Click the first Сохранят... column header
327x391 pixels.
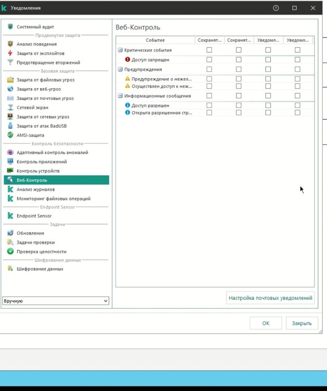click(x=209, y=40)
